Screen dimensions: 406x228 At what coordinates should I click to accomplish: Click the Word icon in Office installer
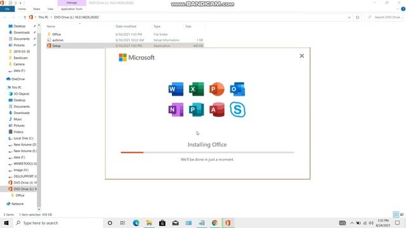176,89
